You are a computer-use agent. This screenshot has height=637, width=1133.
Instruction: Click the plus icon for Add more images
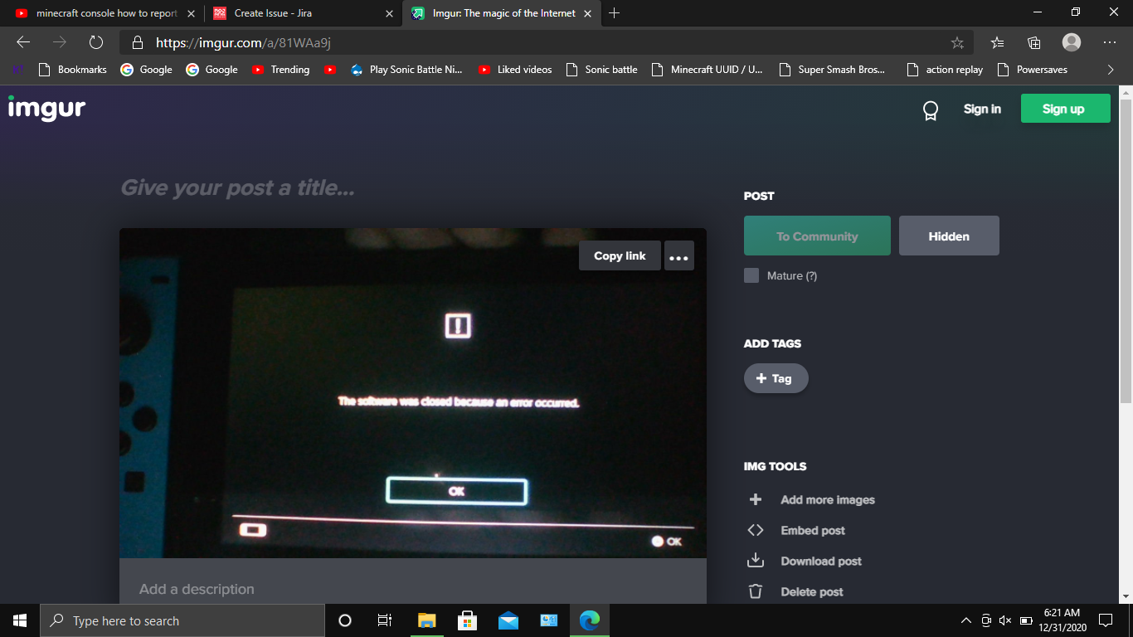coord(756,499)
